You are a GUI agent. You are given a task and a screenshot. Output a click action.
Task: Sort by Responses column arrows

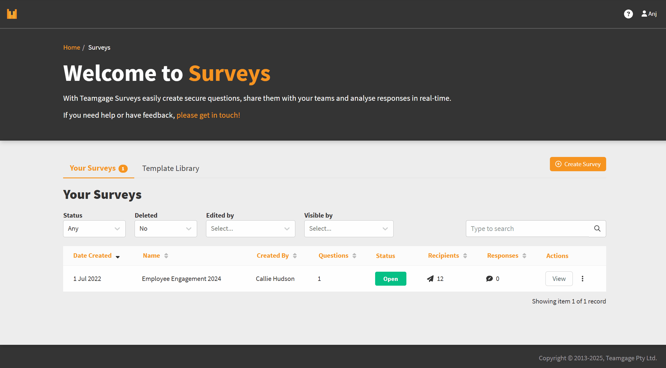click(524, 256)
